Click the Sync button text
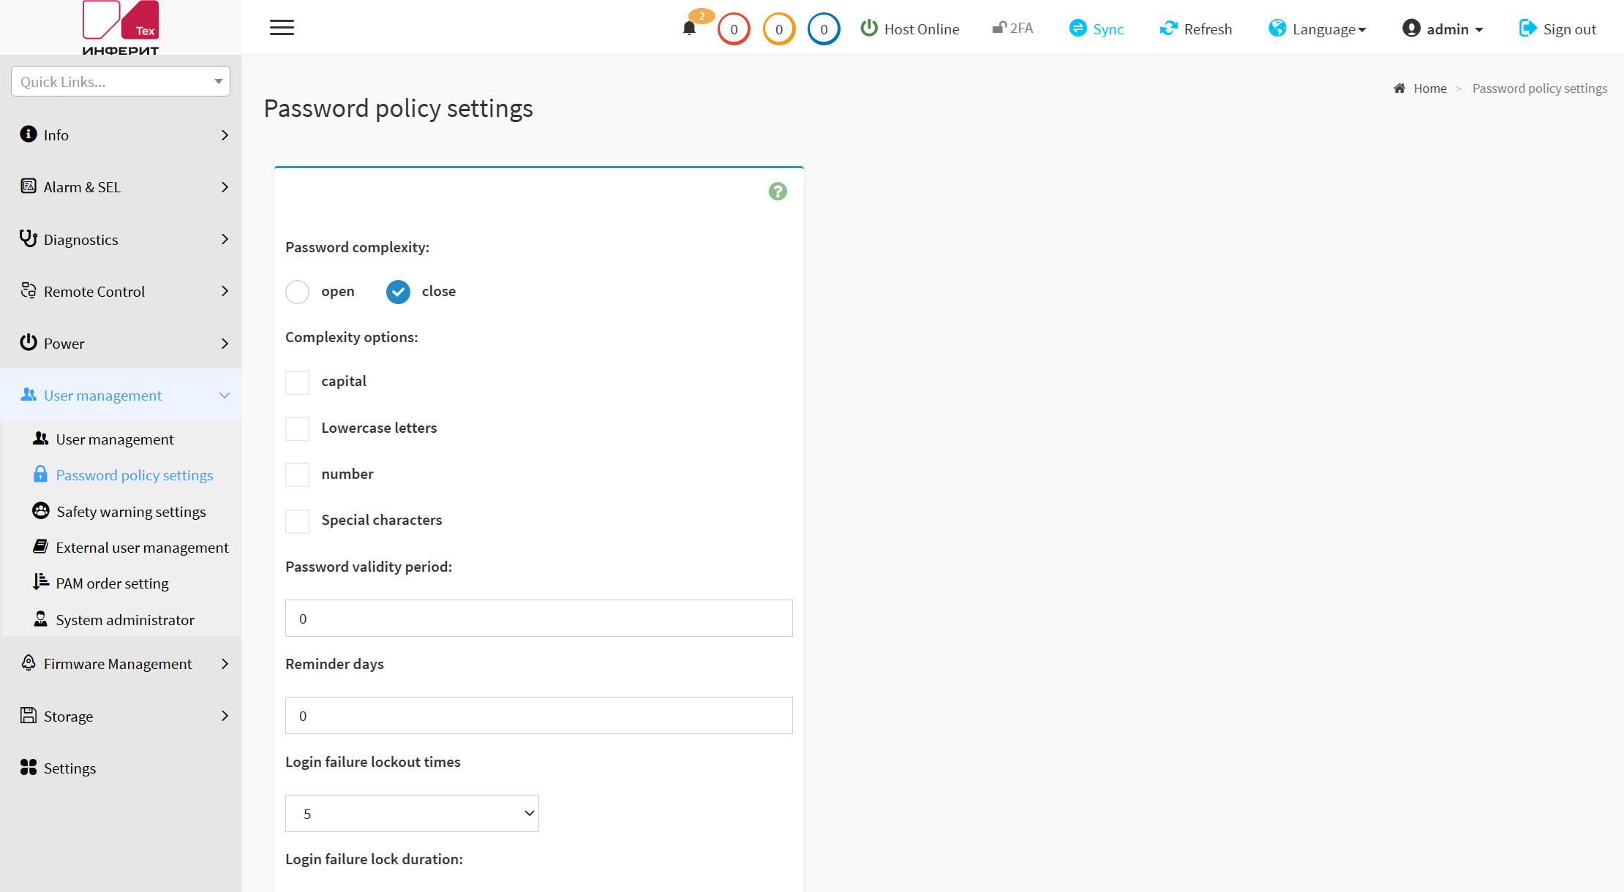1624x892 pixels. [x=1108, y=29]
